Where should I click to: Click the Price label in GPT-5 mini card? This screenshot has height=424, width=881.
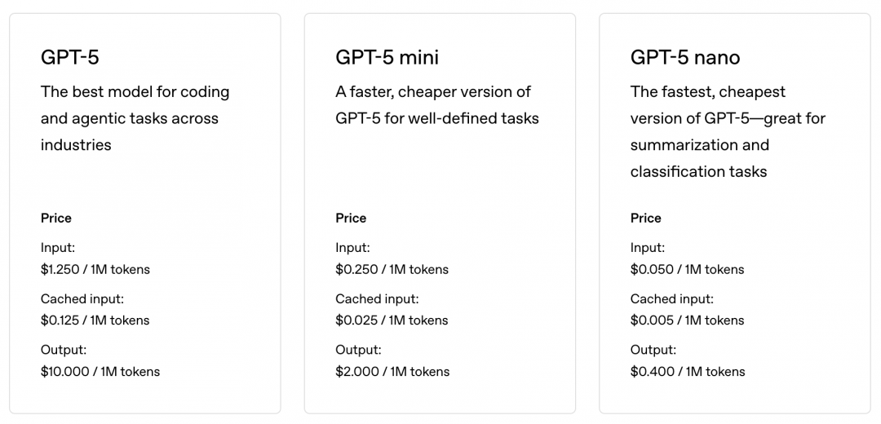pyautogui.click(x=351, y=218)
